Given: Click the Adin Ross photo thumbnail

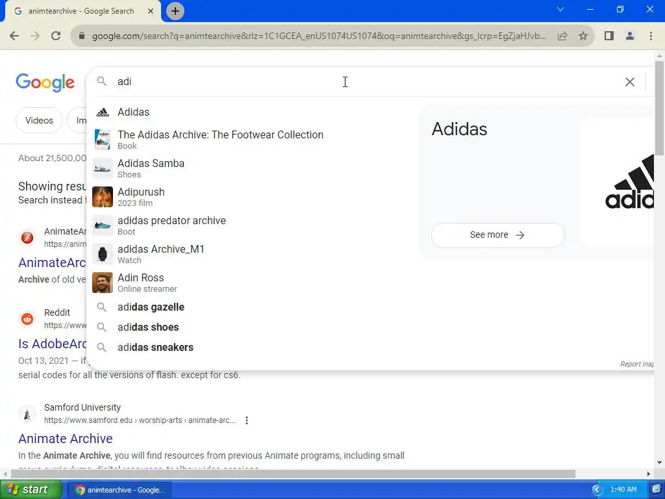Looking at the screenshot, I should [102, 283].
